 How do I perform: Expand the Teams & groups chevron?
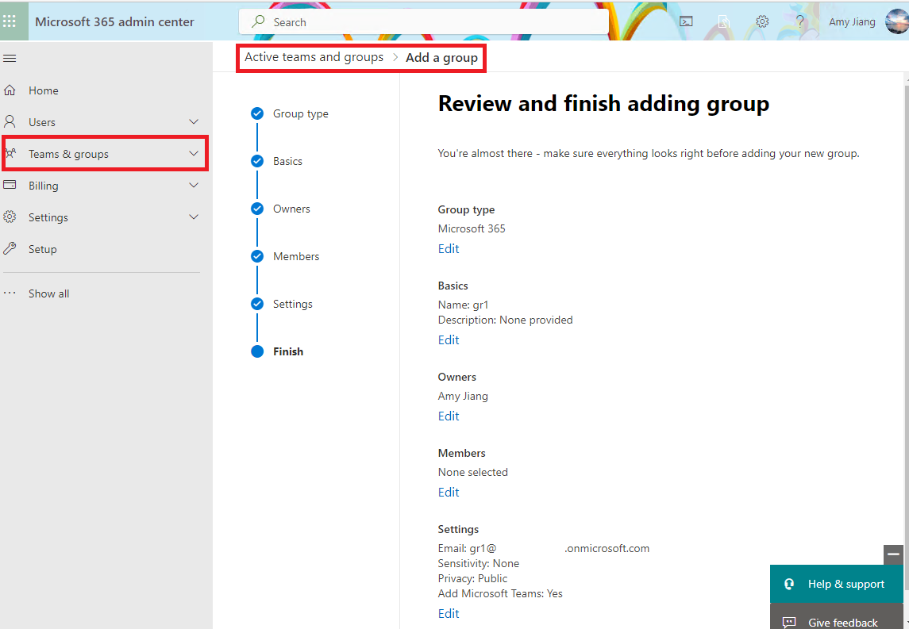point(194,154)
